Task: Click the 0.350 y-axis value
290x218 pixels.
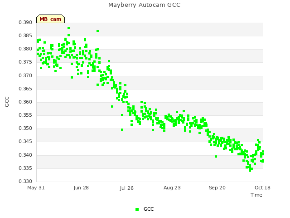Action: 25,128
